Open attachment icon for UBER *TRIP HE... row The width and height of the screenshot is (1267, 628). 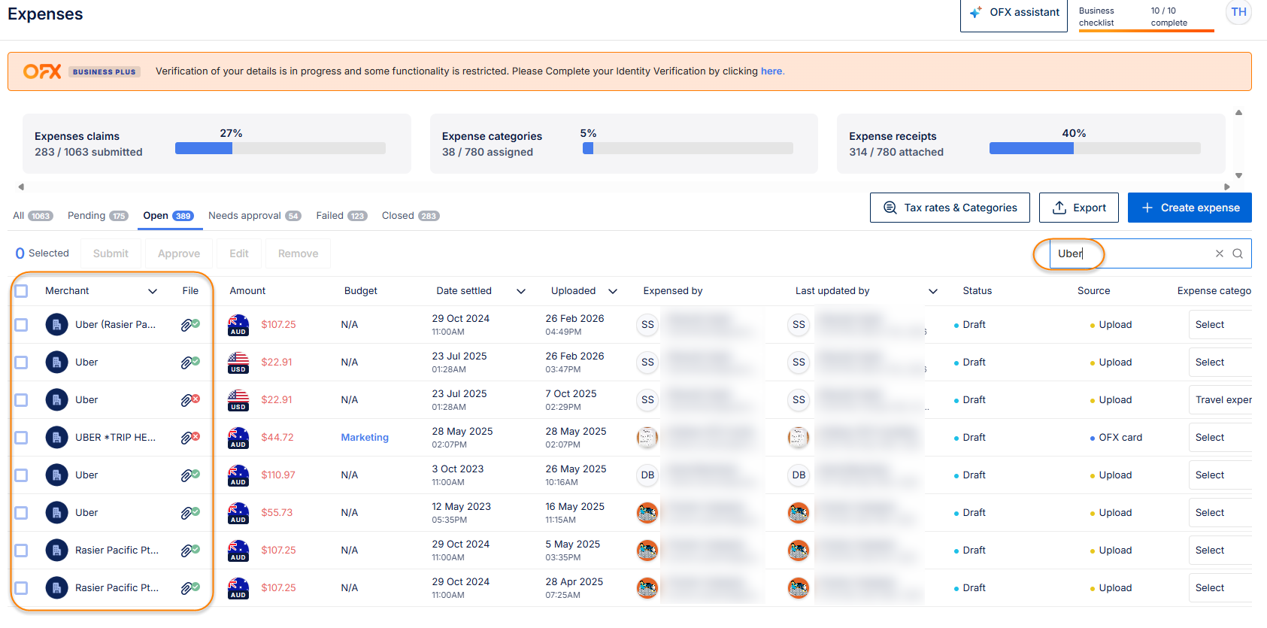(x=190, y=438)
